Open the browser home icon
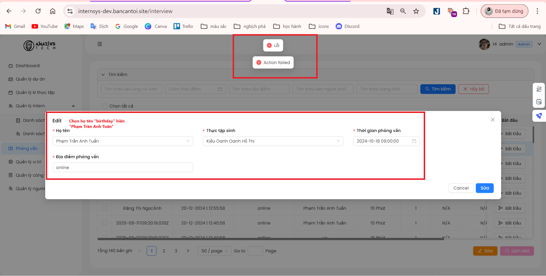The height and width of the screenshot is (276, 546). click(x=53, y=11)
